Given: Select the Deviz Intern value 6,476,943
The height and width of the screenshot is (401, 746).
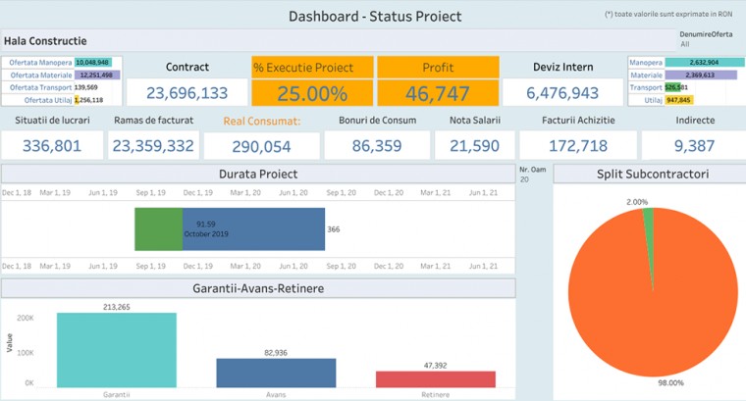Looking at the screenshot, I should click(562, 93).
